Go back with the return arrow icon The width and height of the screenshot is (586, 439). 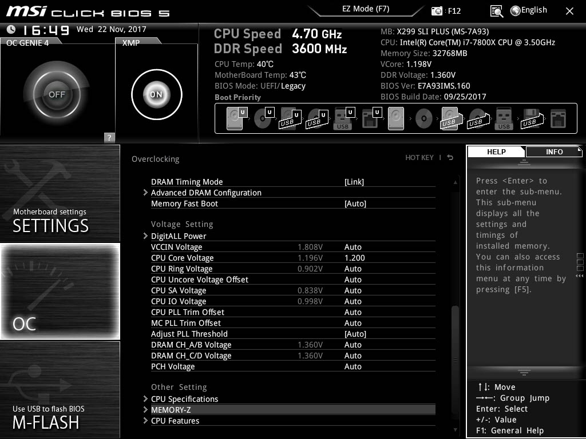pos(450,158)
